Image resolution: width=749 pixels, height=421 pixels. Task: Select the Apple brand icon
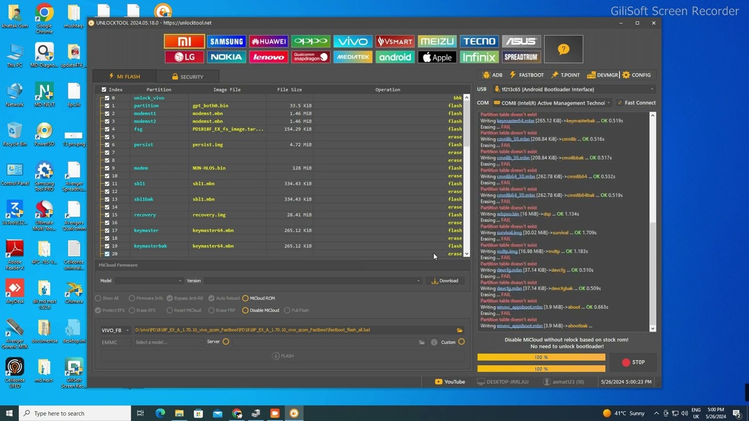(x=437, y=57)
